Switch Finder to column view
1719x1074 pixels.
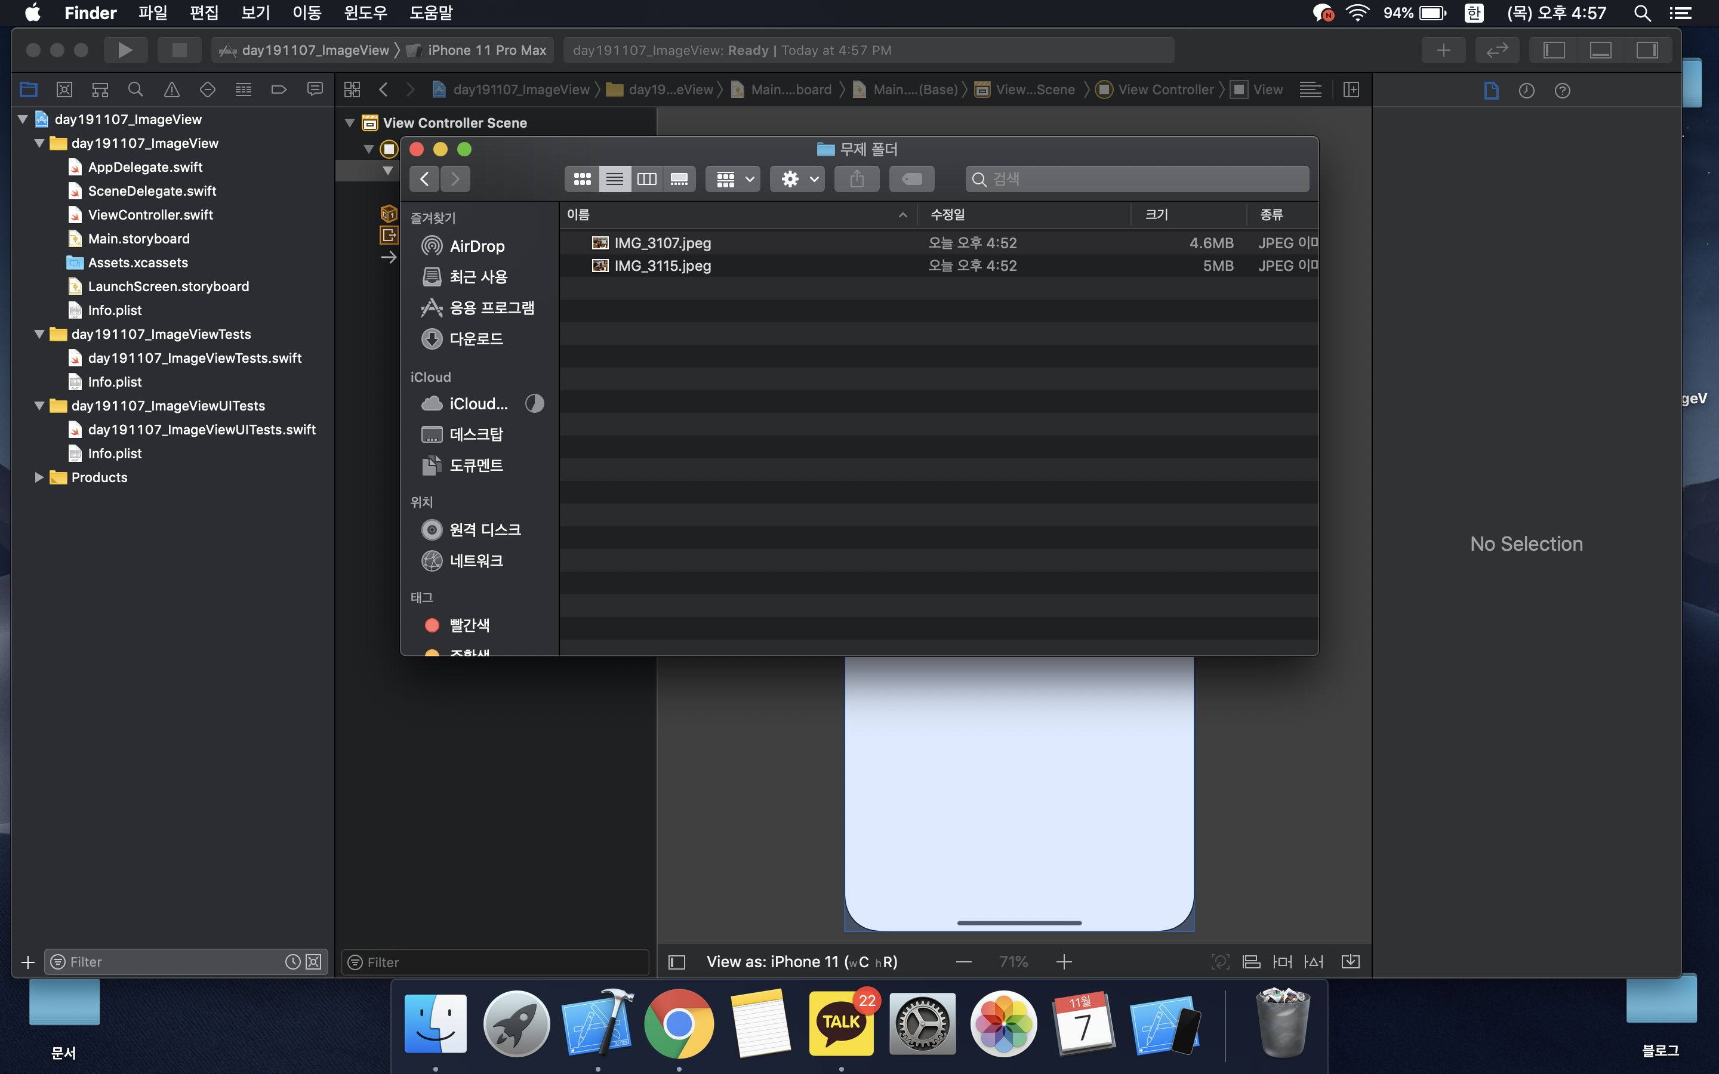(646, 179)
